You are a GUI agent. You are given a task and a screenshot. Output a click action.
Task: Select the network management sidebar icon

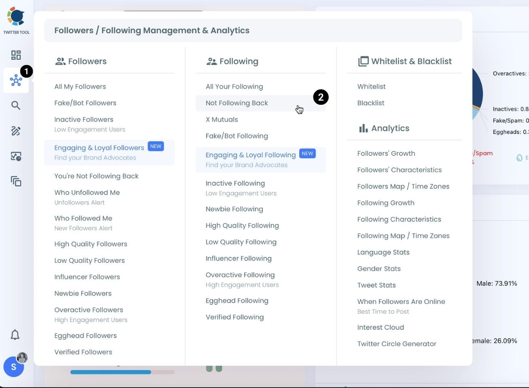pos(16,80)
